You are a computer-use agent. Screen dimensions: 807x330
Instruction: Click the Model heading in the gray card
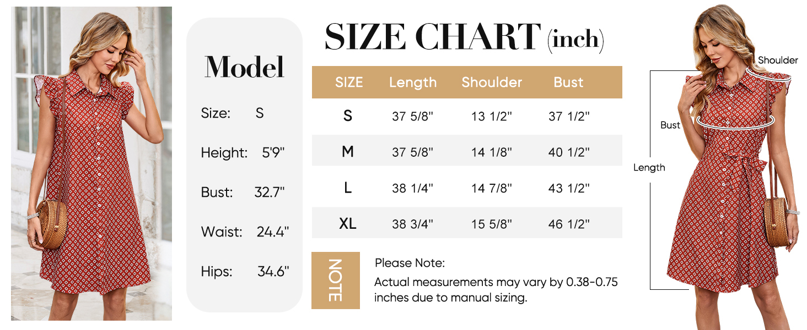tap(244, 68)
